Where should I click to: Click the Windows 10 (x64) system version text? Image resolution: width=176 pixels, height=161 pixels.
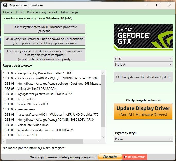(59, 18)
